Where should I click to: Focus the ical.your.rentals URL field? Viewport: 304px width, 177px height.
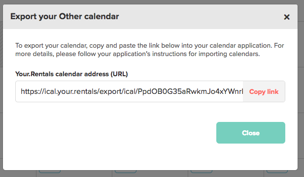click(x=129, y=91)
